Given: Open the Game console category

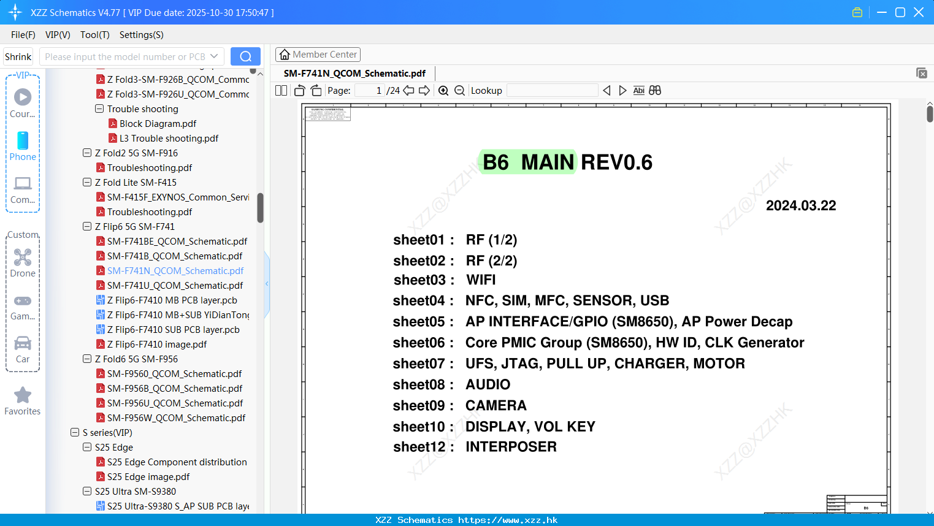Looking at the screenshot, I should tap(23, 307).
